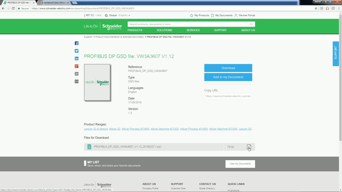This screenshot has height=192, width=342.
Task: Open the Chrome three-dot menu
Action: [339, 8]
